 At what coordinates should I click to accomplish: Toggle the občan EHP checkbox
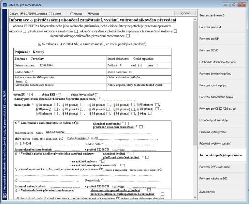59,95
